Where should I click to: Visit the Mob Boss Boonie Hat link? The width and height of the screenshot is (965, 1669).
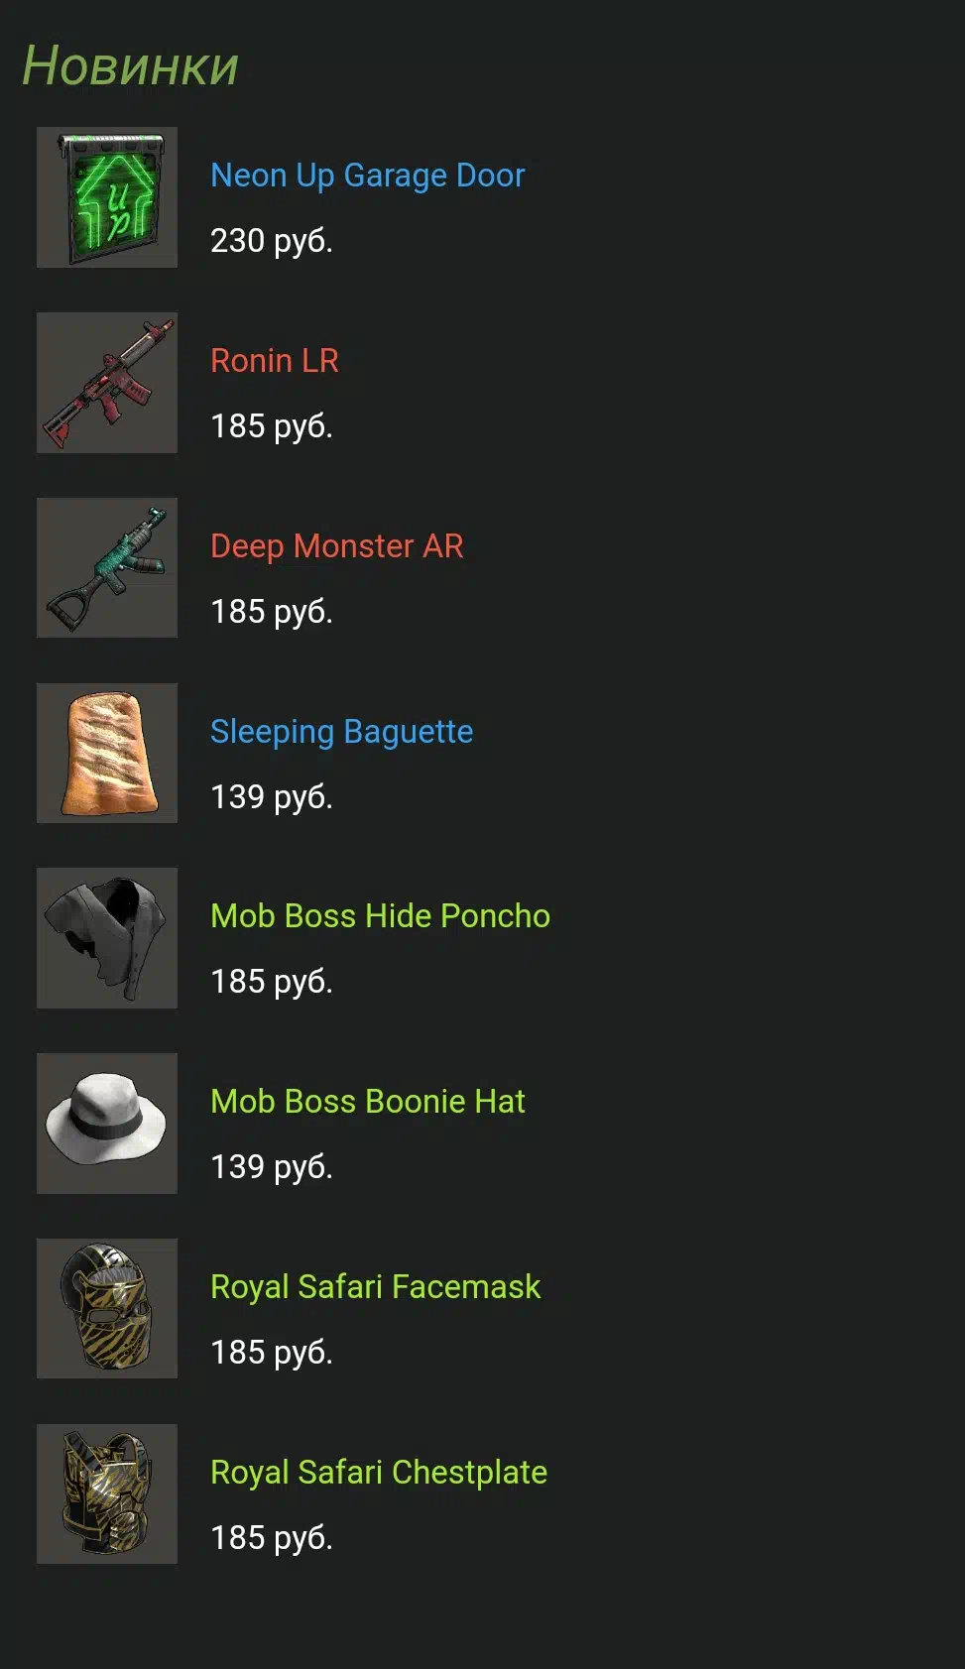tap(368, 1102)
